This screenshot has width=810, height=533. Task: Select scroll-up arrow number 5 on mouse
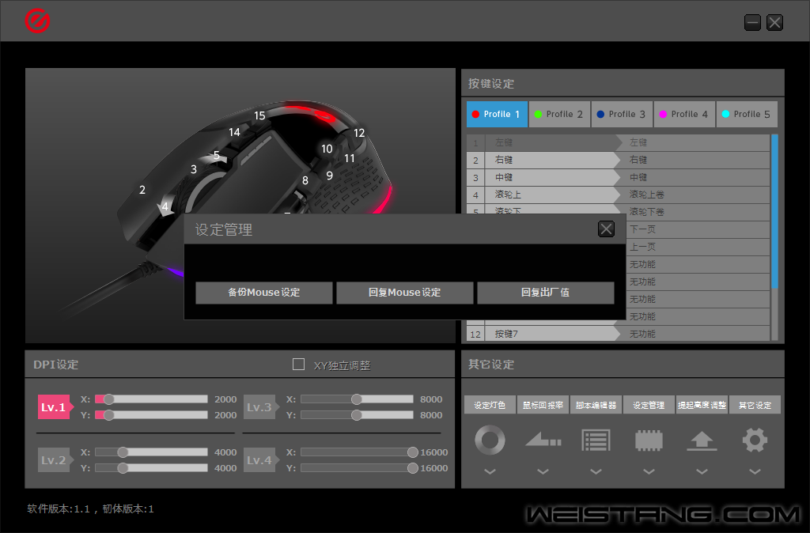pyautogui.click(x=217, y=156)
